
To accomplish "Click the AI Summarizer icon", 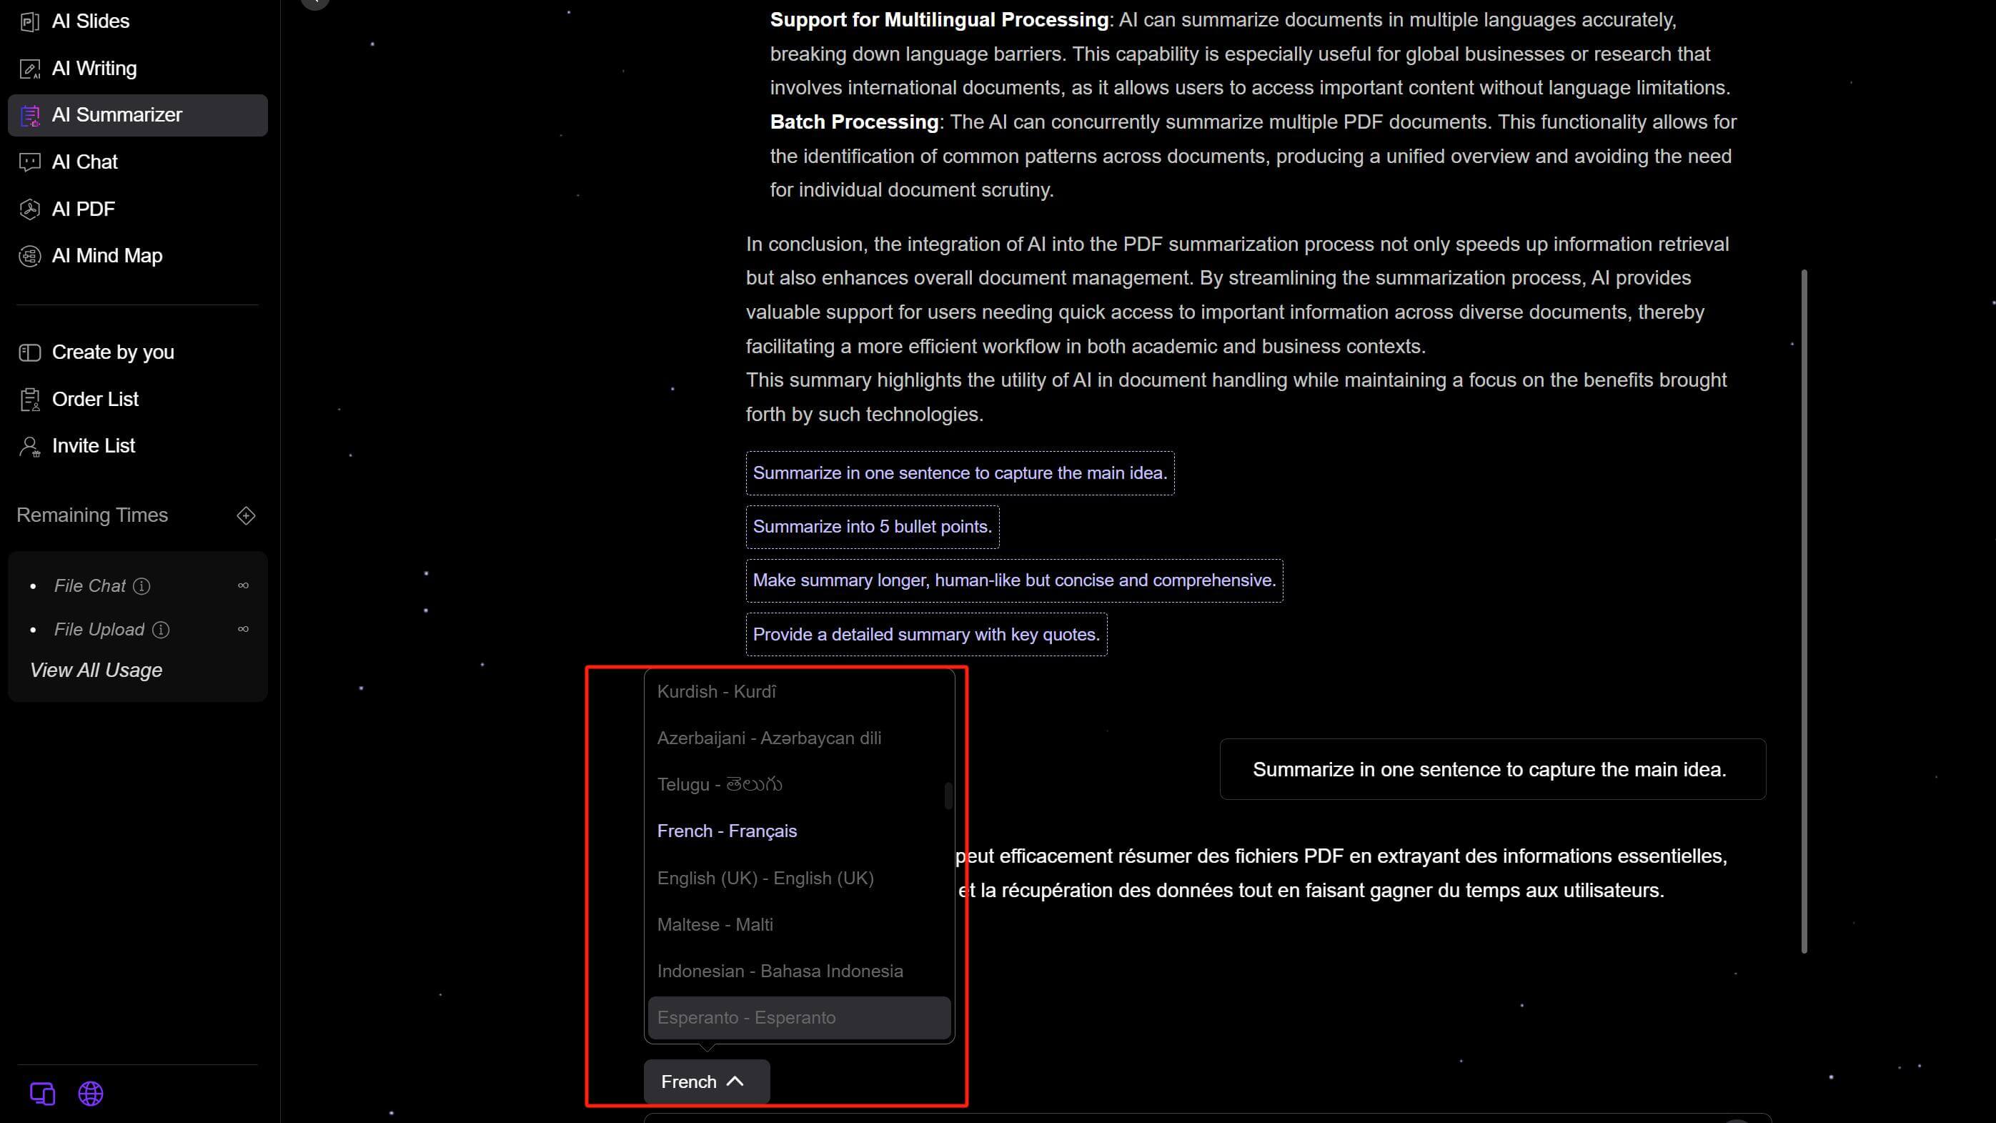I will click(29, 116).
